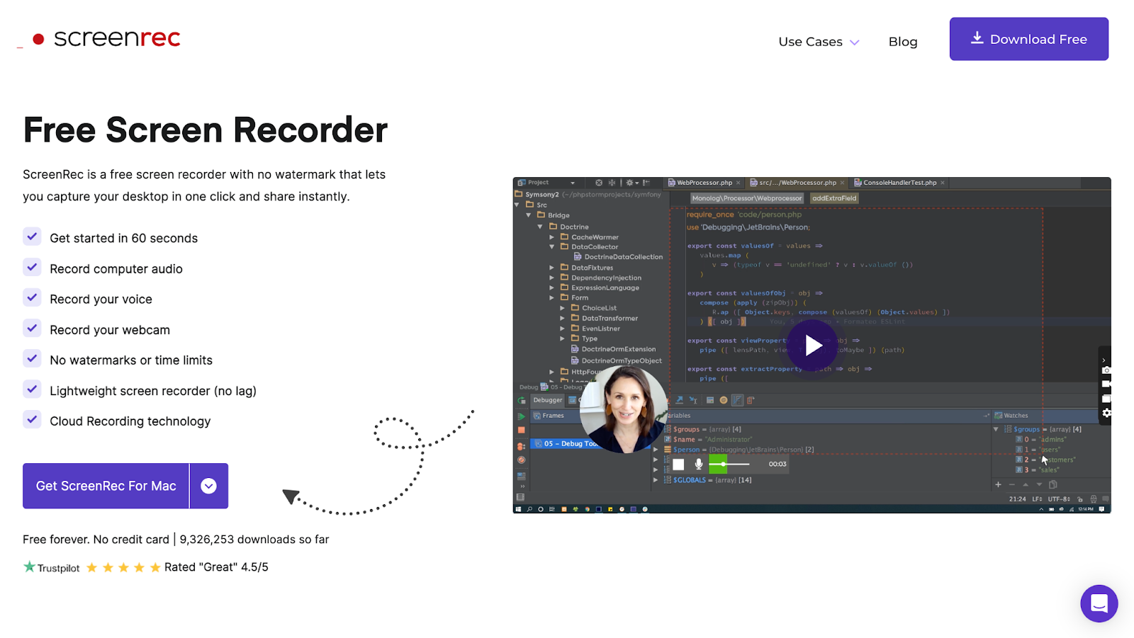Open the Use Cases dropdown menu
1134x638 pixels.
(x=819, y=42)
